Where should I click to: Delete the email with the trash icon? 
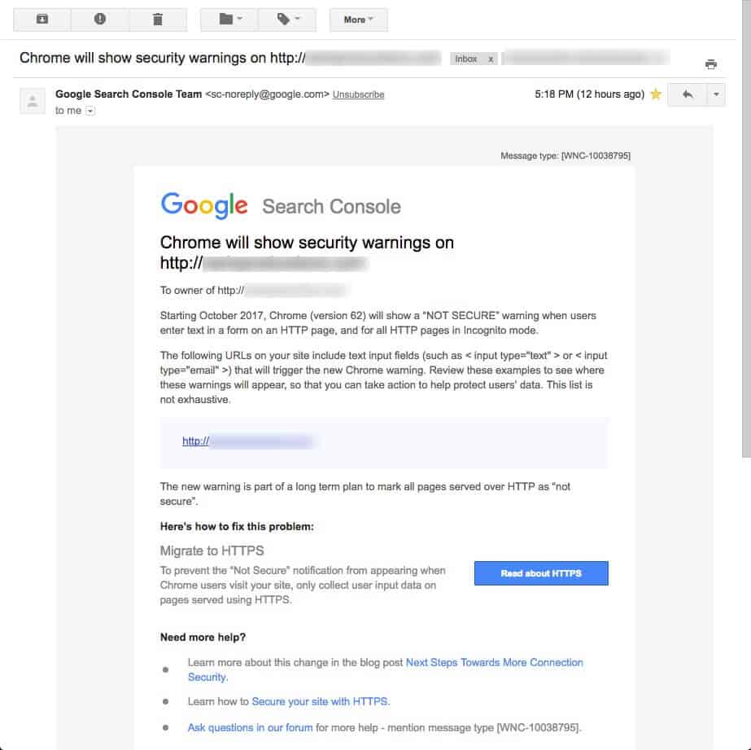click(158, 20)
